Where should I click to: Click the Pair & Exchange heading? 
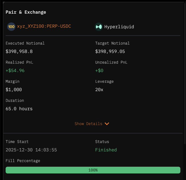point(26,12)
